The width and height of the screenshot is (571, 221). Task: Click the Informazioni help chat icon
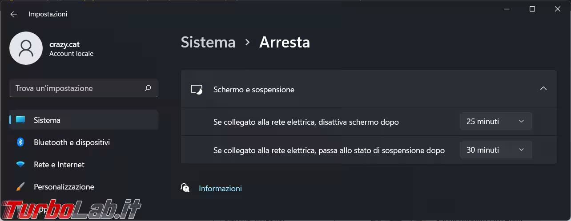point(185,188)
